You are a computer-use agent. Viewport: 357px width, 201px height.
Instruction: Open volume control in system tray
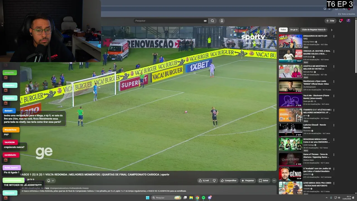tap(339, 198)
